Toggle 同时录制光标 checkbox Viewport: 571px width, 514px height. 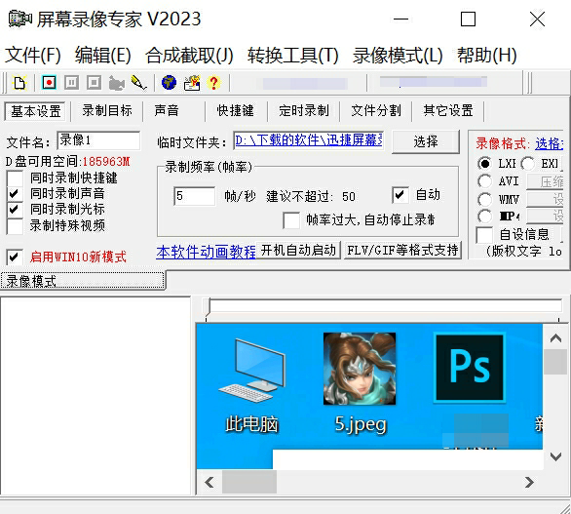(15, 210)
